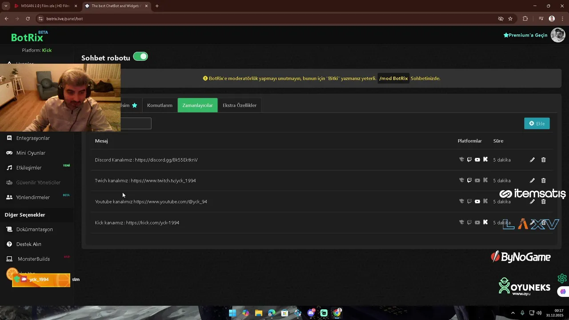This screenshot has height=320, width=569.
Task: Toggle Kick platform for Youtube kanalımız row
Action: [x=485, y=201]
